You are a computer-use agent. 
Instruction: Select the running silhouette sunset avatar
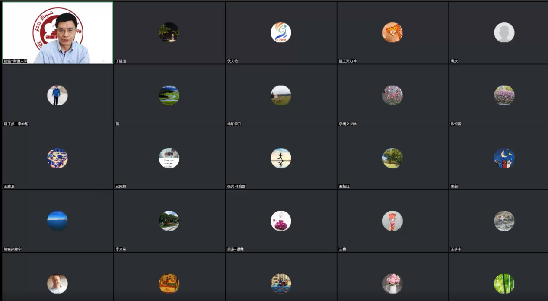(x=281, y=158)
